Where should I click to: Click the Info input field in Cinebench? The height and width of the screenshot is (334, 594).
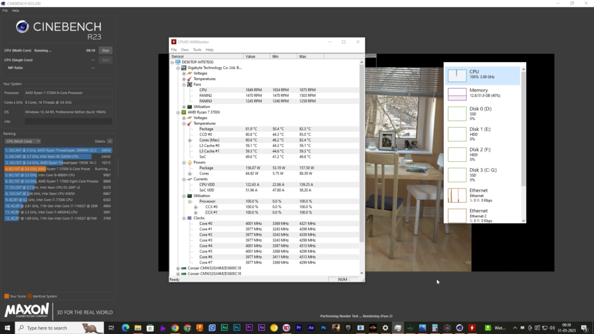[x=68, y=122]
